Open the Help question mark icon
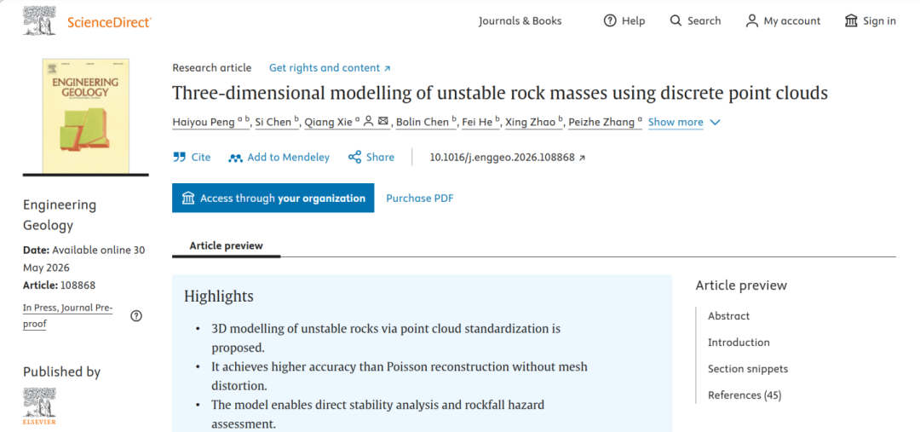Viewport: 920px width, 432px height. 610,21
